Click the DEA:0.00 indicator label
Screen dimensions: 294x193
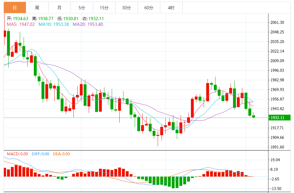tap(62, 154)
